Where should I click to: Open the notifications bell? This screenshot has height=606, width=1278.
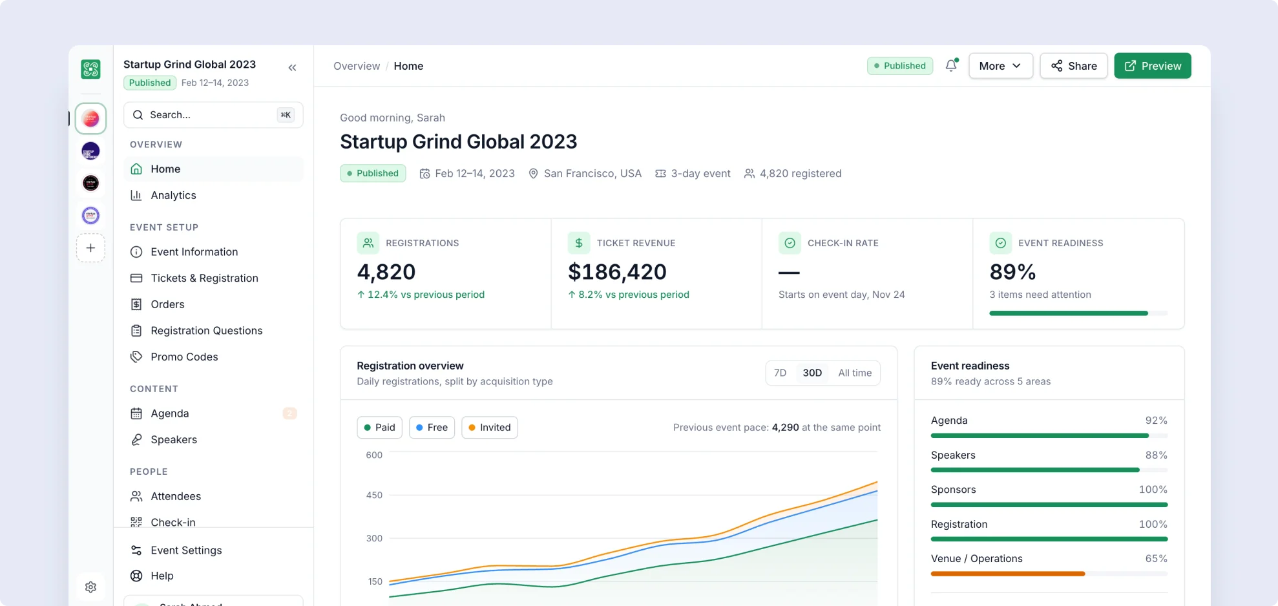951,65
